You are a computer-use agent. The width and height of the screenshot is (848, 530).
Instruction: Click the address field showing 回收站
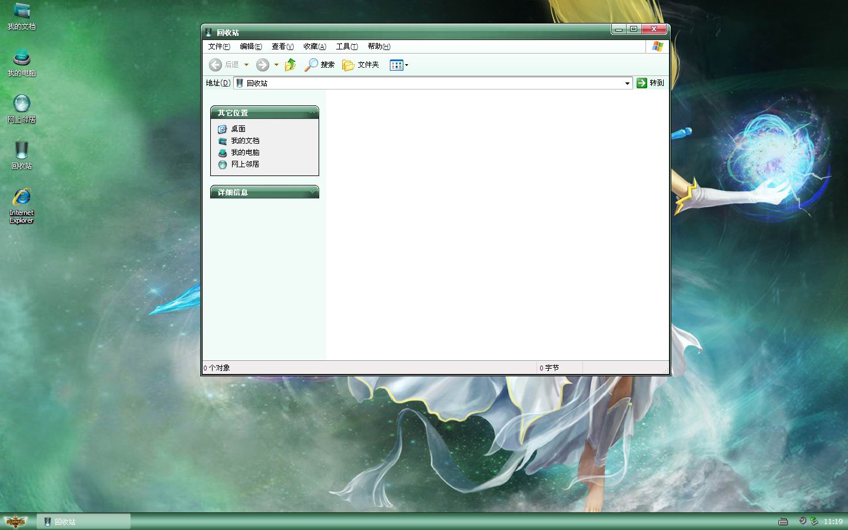[x=433, y=83]
